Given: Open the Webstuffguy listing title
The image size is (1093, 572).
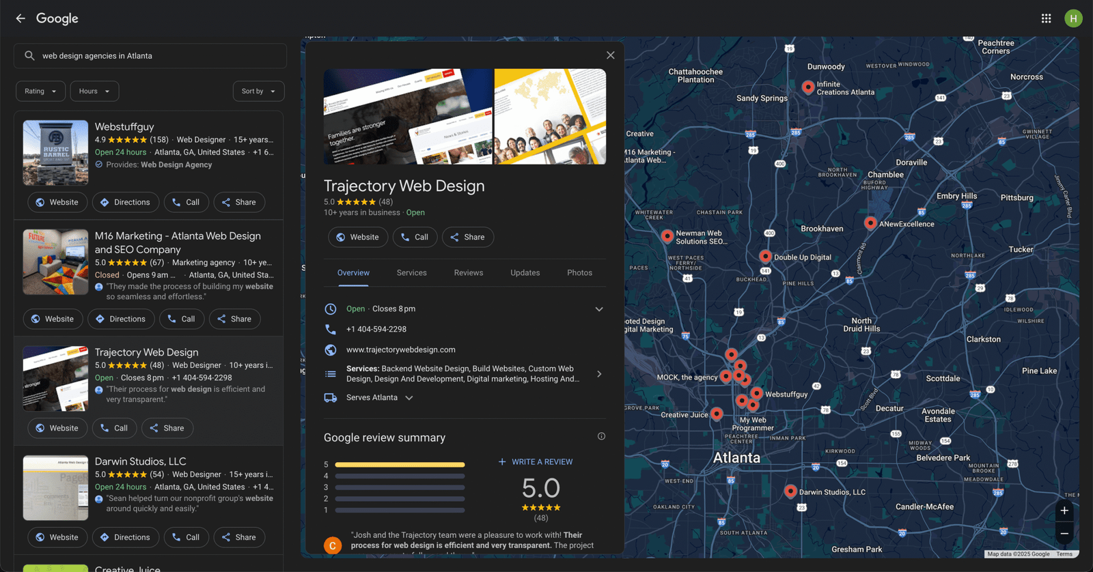Looking at the screenshot, I should coord(124,127).
